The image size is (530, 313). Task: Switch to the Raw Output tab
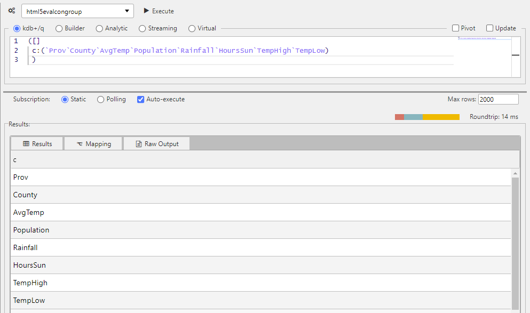[156, 143]
